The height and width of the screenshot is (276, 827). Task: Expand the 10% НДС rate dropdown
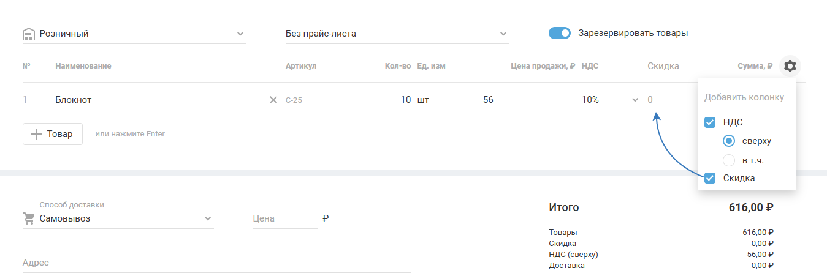635,100
